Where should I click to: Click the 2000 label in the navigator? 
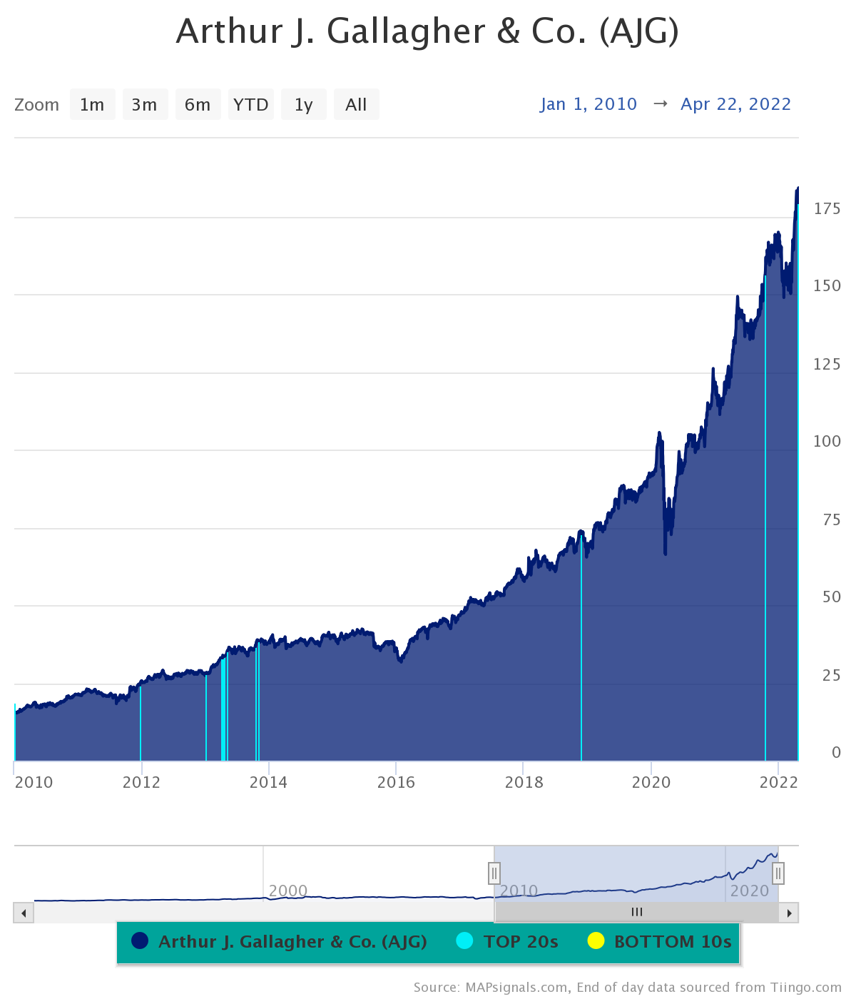click(288, 891)
